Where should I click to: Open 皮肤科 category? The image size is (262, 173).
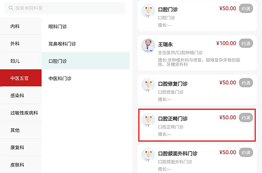(21, 165)
